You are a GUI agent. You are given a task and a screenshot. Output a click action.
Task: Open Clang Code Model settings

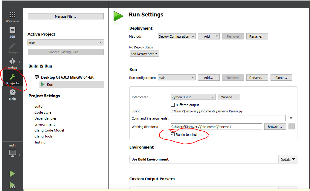point(49,130)
